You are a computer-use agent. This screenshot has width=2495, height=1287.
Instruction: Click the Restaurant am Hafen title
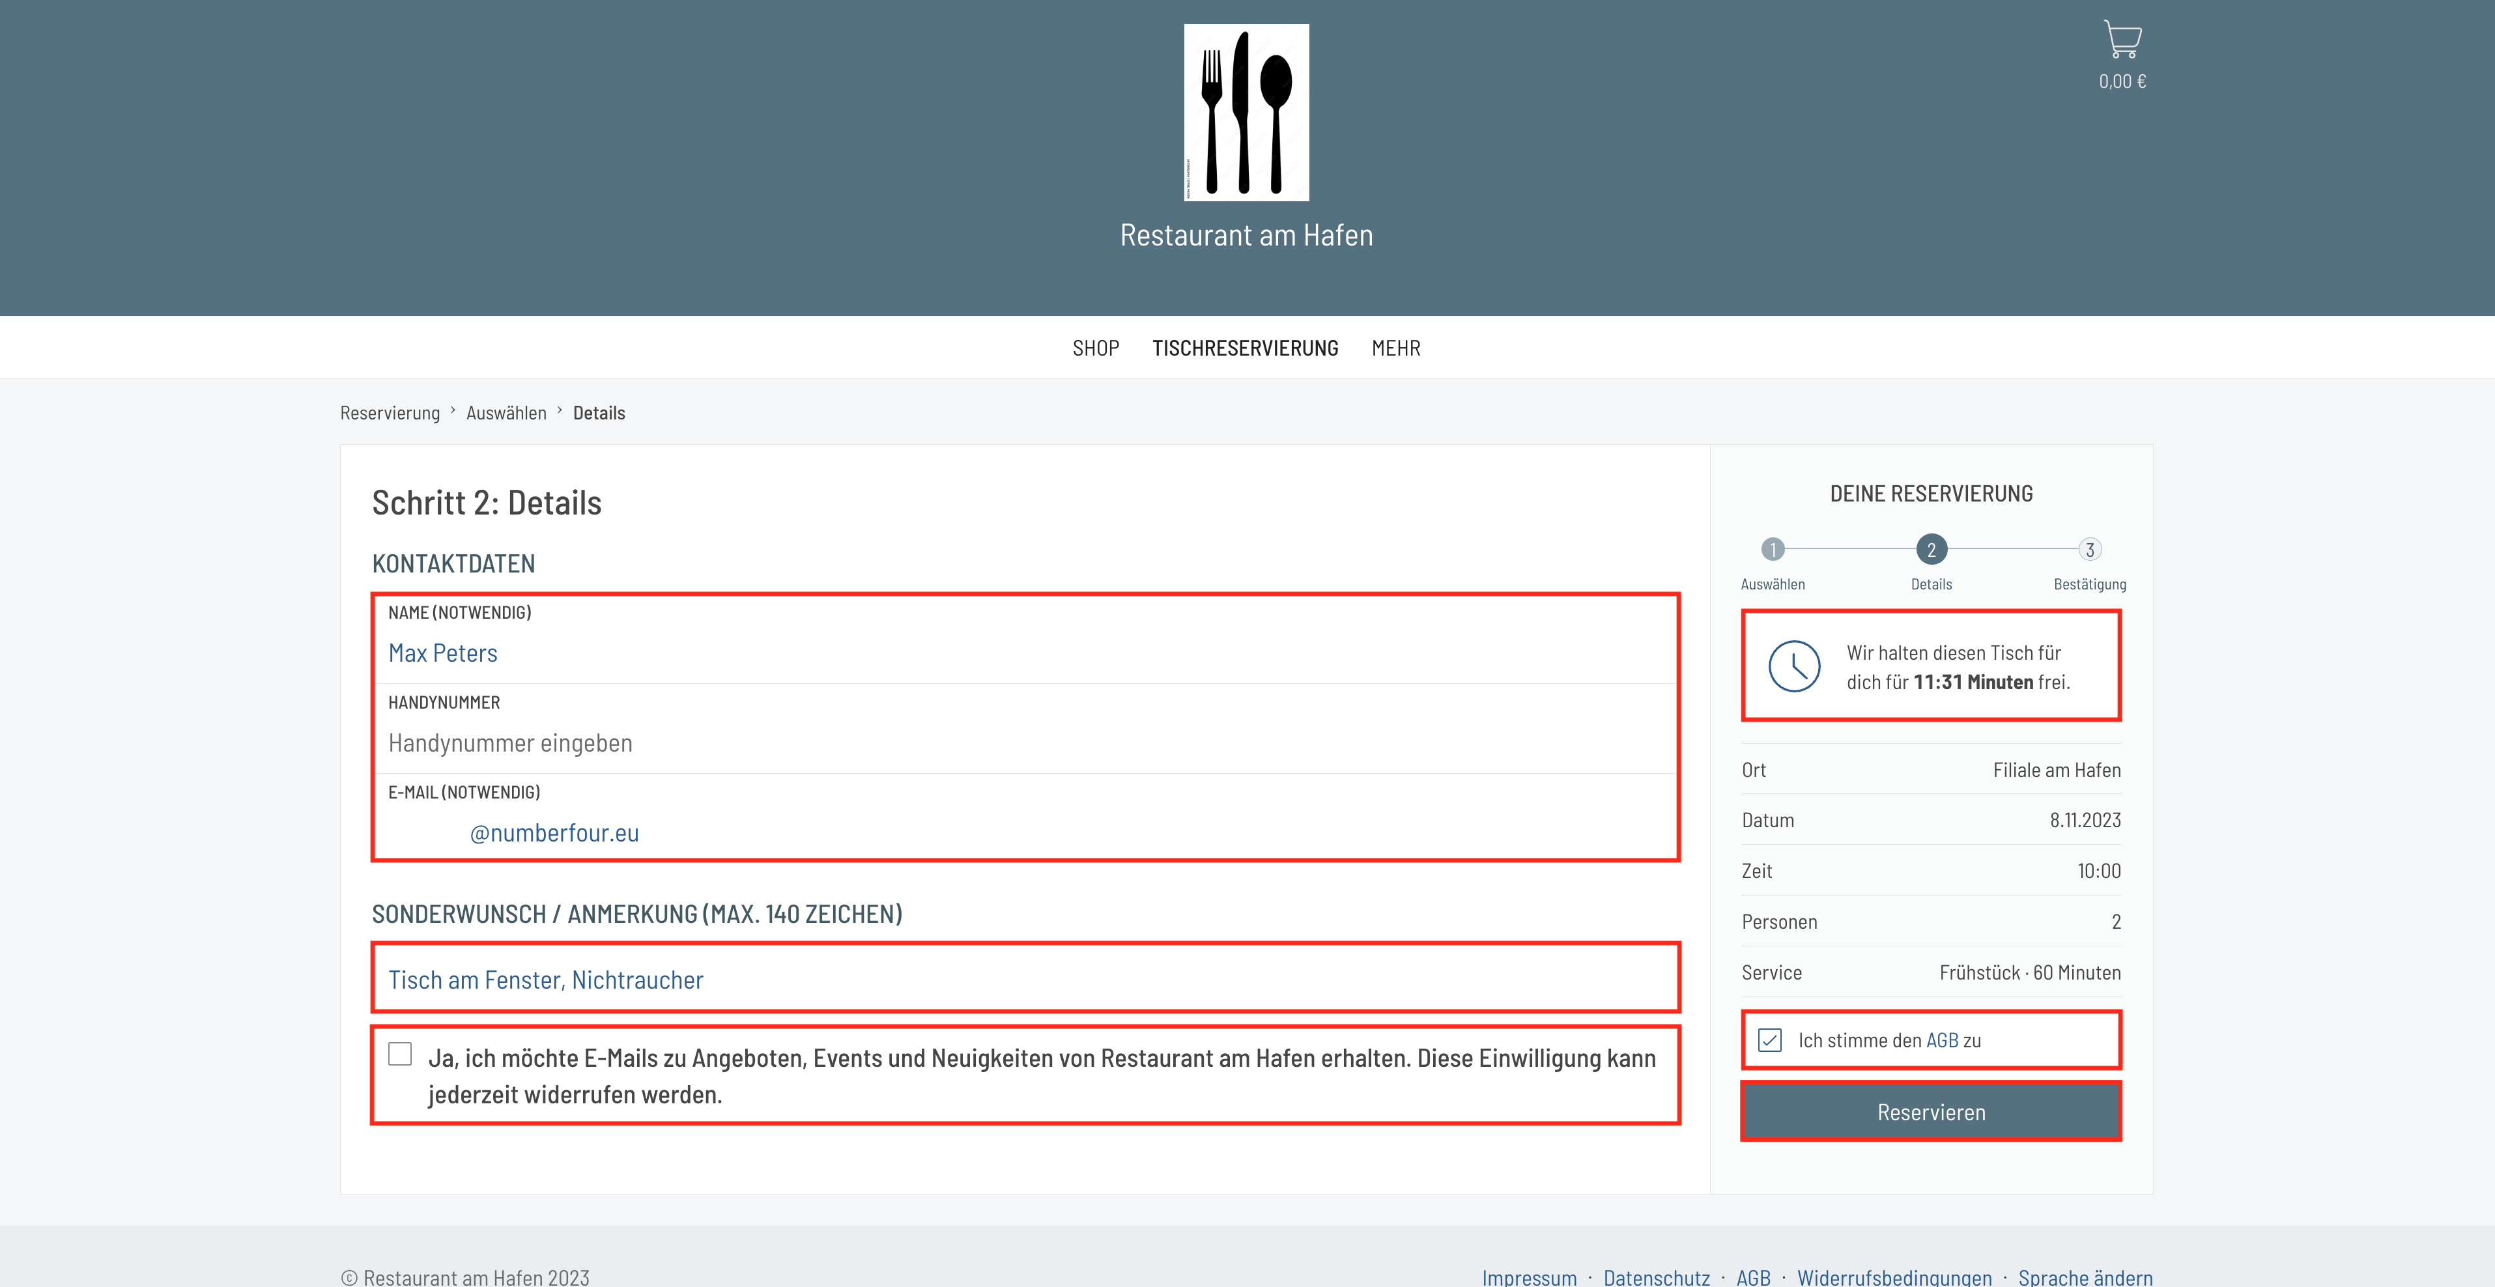click(1247, 235)
